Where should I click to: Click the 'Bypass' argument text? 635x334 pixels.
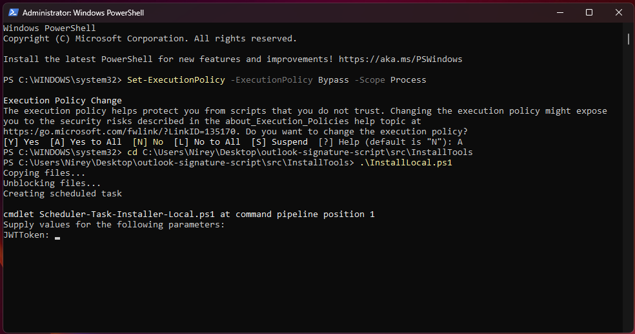[x=333, y=80]
